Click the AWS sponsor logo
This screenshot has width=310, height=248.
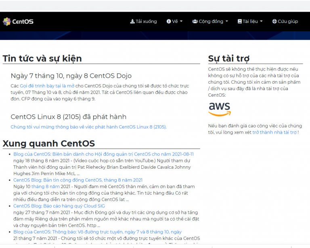220,109
